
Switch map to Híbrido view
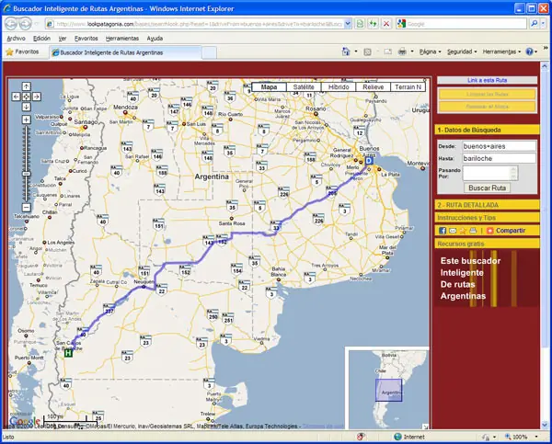(x=339, y=87)
